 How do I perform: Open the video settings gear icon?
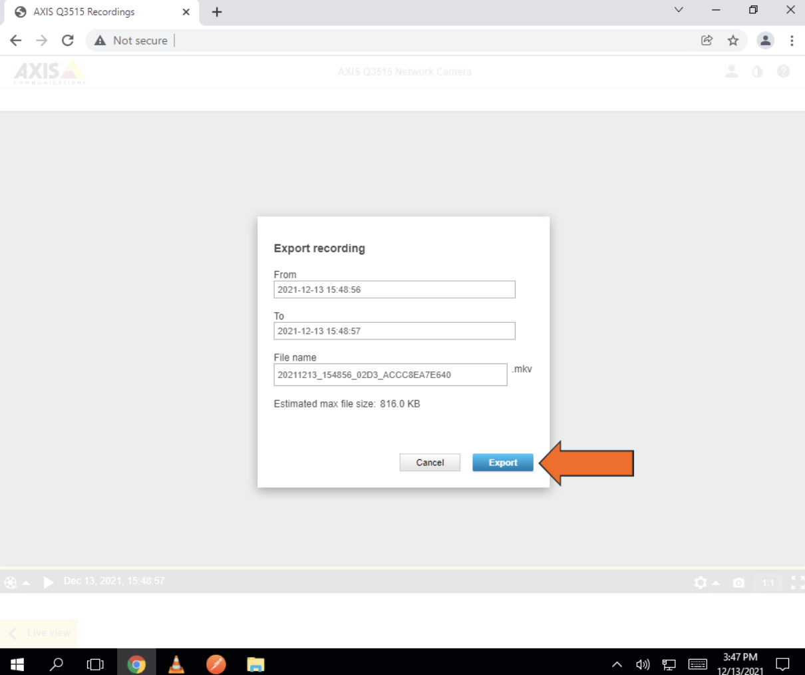(x=701, y=582)
